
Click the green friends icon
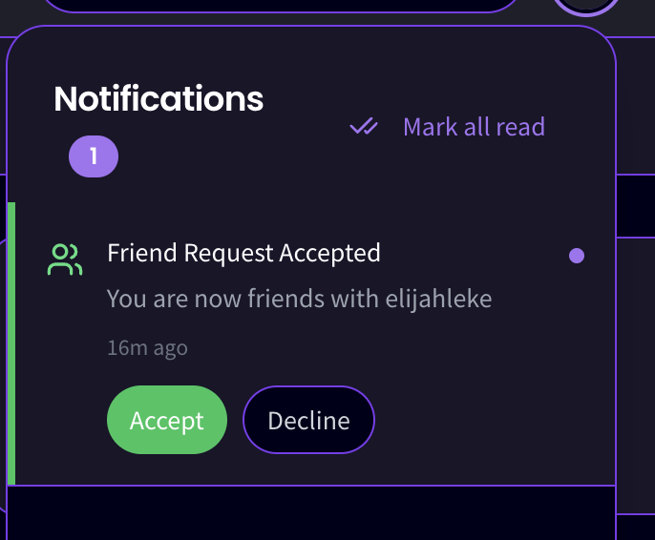click(x=65, y=260)
